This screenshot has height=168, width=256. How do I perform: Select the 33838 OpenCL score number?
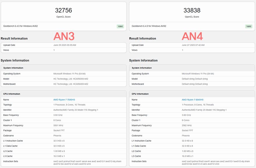[x=192, y=10]
